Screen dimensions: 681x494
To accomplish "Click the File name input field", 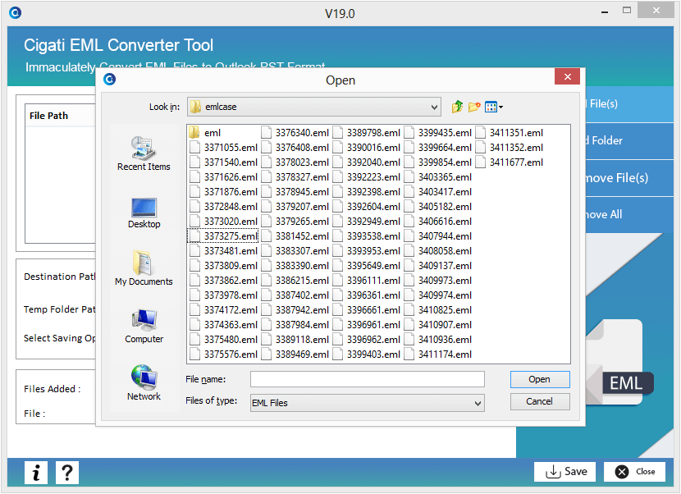I will (x=367, y=379).
